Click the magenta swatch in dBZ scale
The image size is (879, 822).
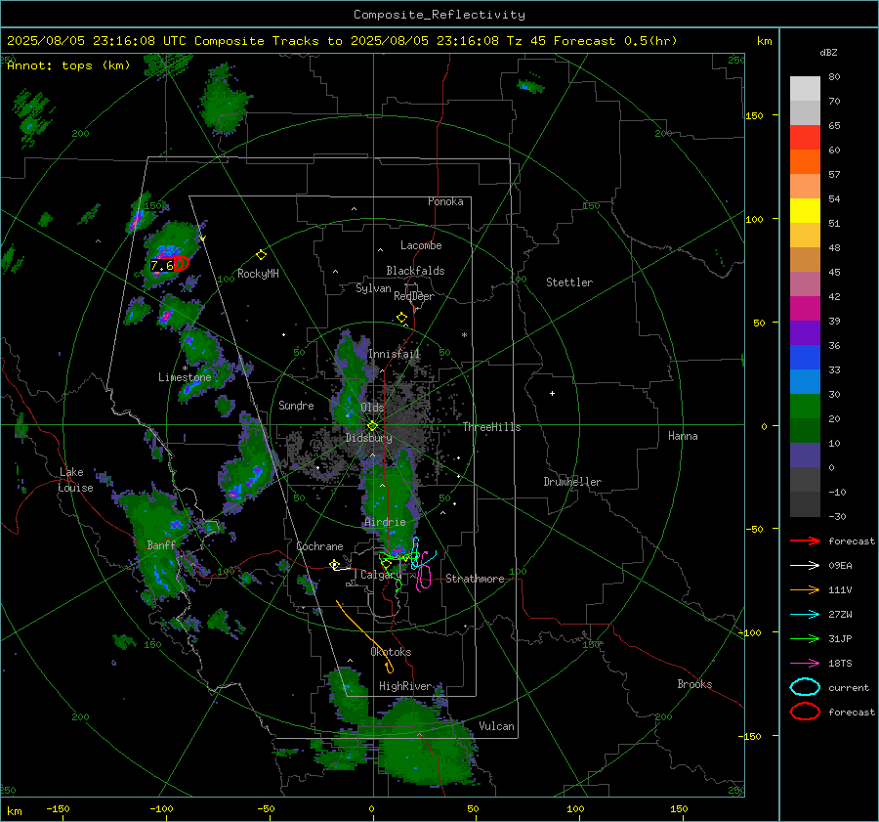click(x=805, y=308)
